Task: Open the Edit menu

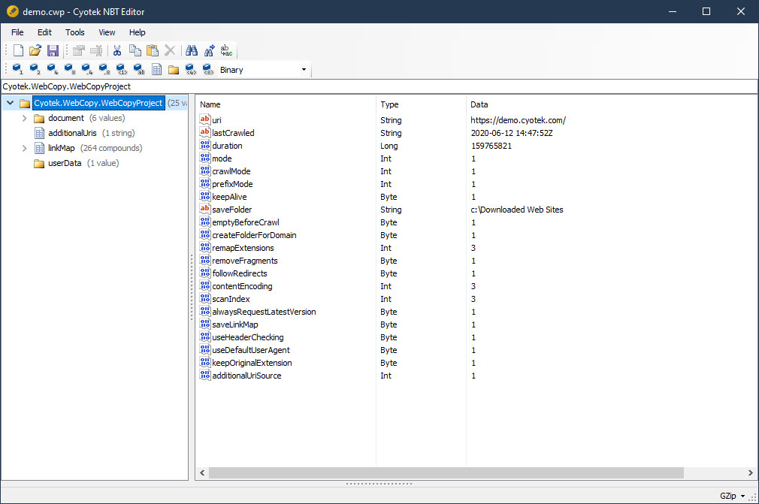Action: [44, 32]
